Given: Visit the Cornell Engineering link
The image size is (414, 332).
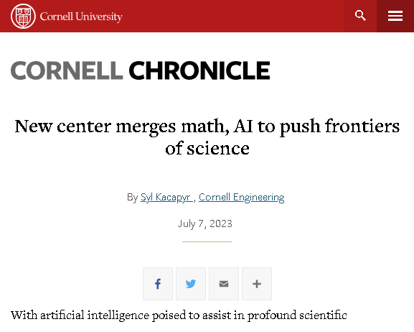Looking at the screenshot, I should [x=242, y=198].
